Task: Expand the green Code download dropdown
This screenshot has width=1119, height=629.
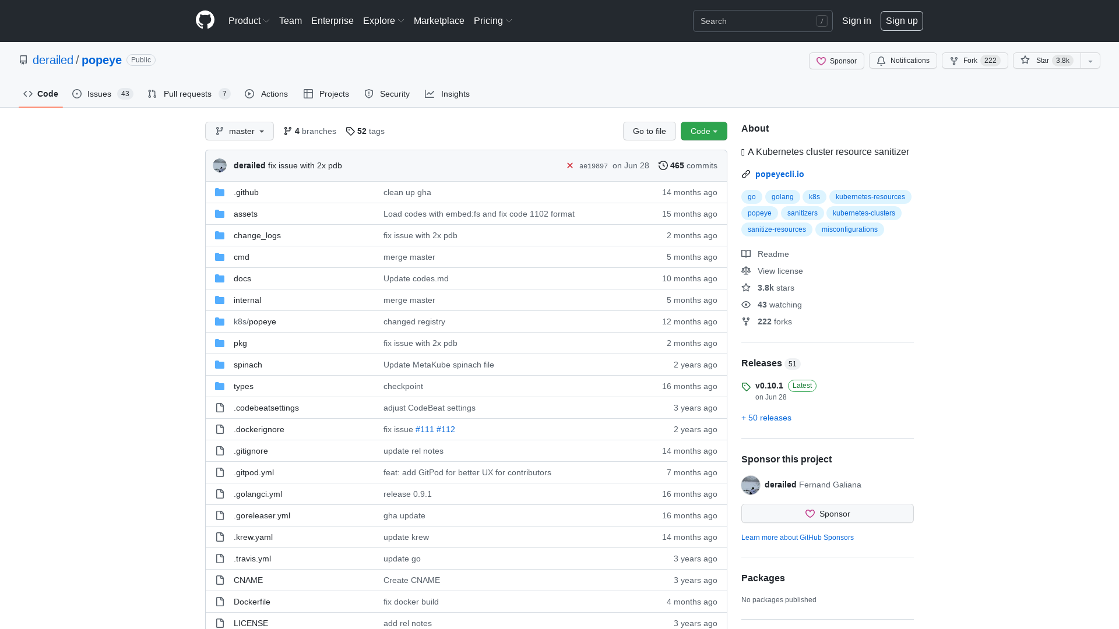Action: (703, 131)
